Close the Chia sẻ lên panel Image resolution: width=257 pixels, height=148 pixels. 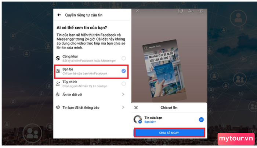[x=136, y=107]
